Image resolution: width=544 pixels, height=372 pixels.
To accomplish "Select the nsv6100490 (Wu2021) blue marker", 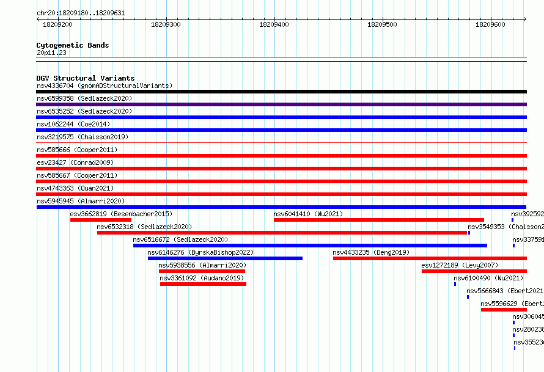I will tap(455, 284).
